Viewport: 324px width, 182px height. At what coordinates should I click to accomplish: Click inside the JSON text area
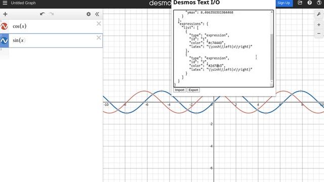pos(222,49)
